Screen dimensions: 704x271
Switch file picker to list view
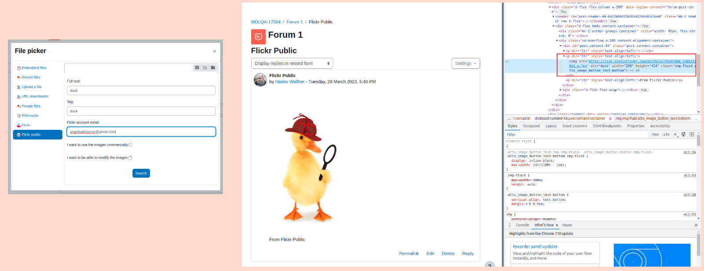coord(205,68)
